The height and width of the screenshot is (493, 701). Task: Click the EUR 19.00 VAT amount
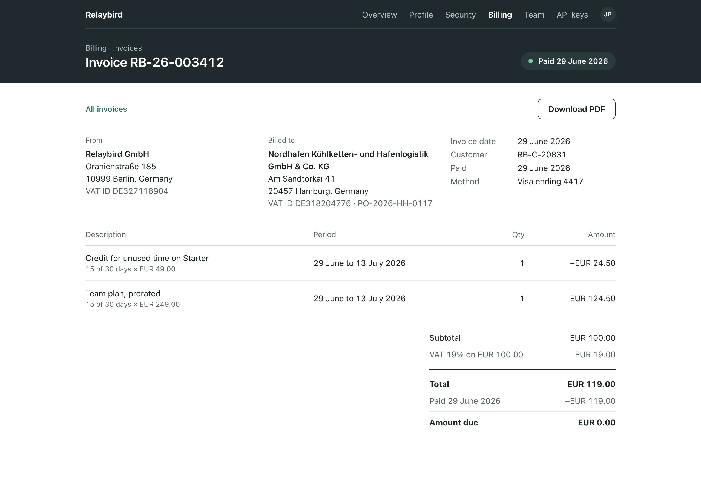[595, 355]
